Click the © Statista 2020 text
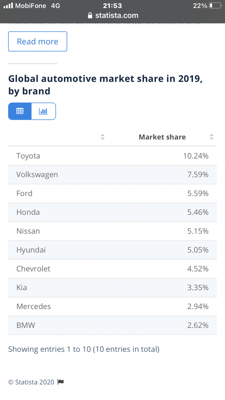 click(x=31, y=382)
